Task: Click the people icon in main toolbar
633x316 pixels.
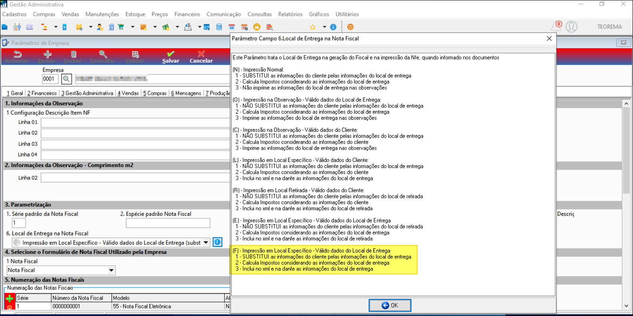Action: click(x=17, y=27)
